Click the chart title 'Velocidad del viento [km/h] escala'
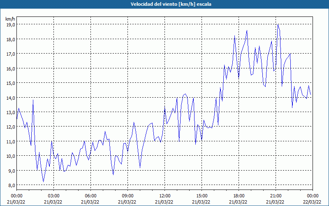 coord(171,4)
